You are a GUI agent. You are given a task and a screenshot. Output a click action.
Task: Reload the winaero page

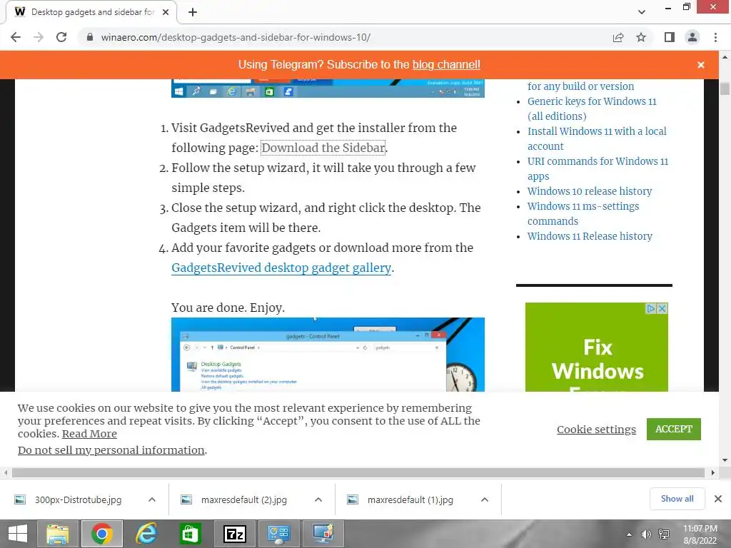[61, 37]
